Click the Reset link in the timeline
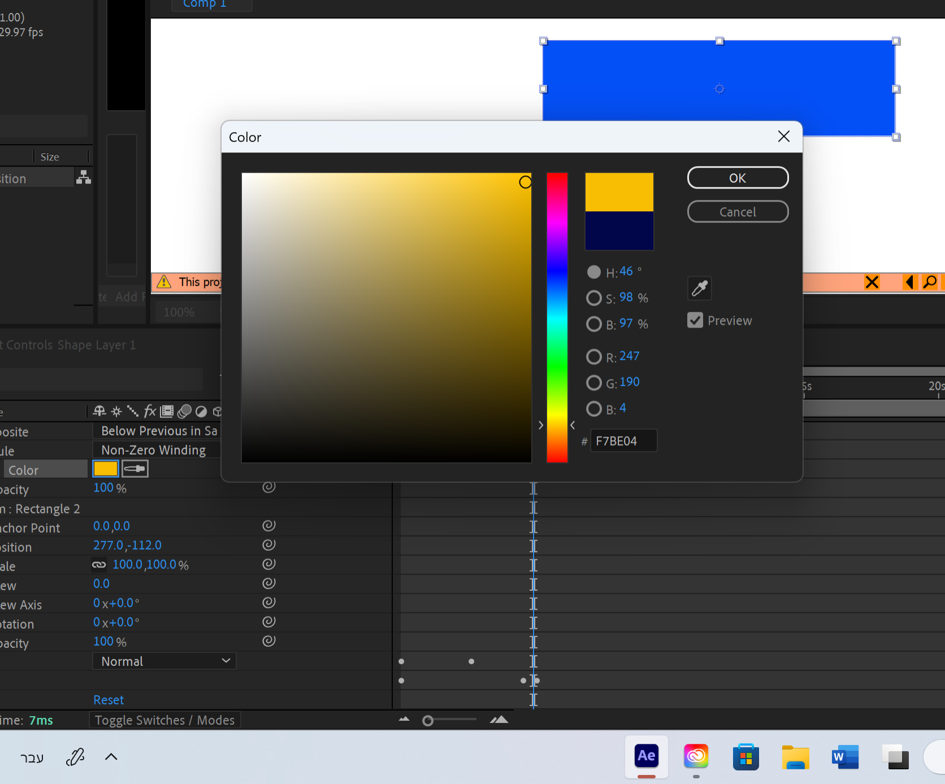The image size is (945, 784). [109, 700]
